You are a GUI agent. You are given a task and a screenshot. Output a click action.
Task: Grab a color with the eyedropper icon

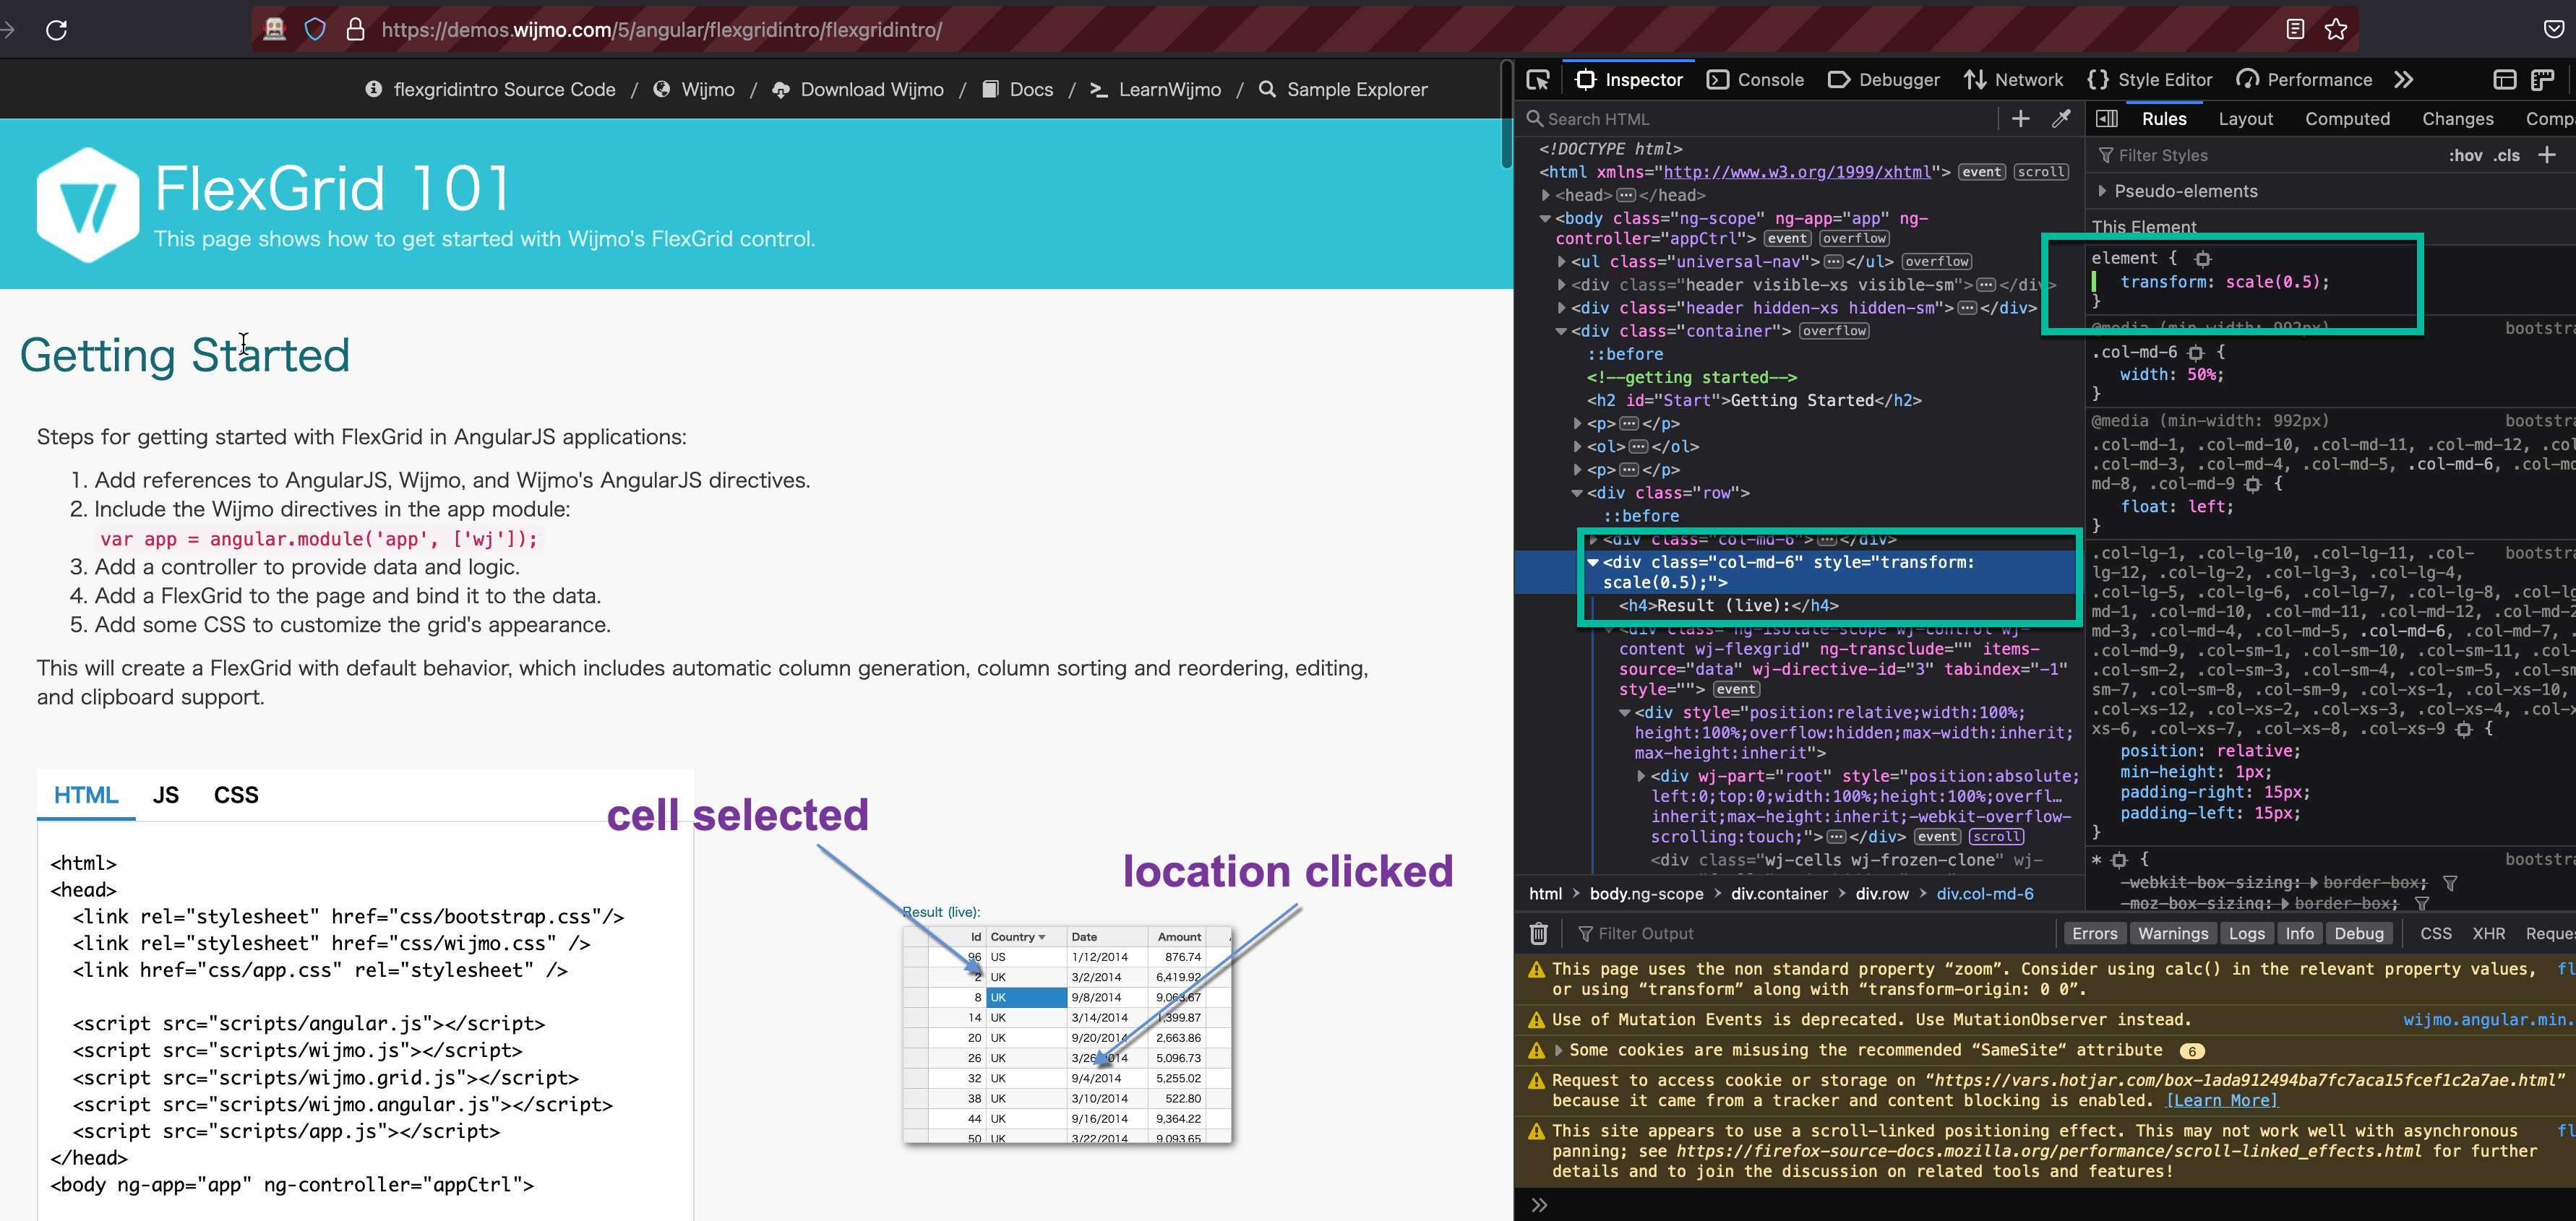(x=2061, y=119)
